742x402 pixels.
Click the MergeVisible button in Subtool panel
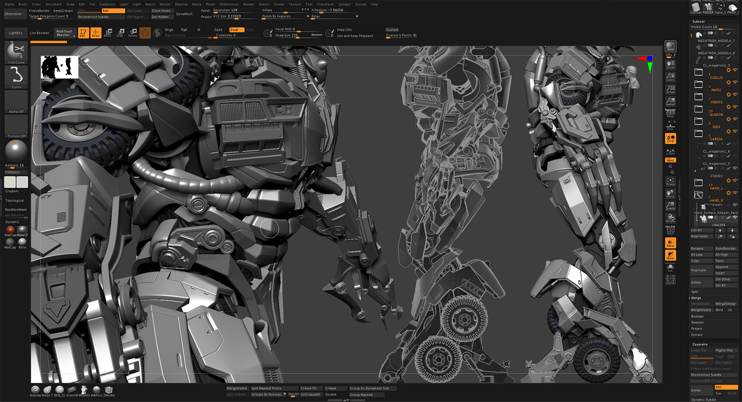(701, 310)
